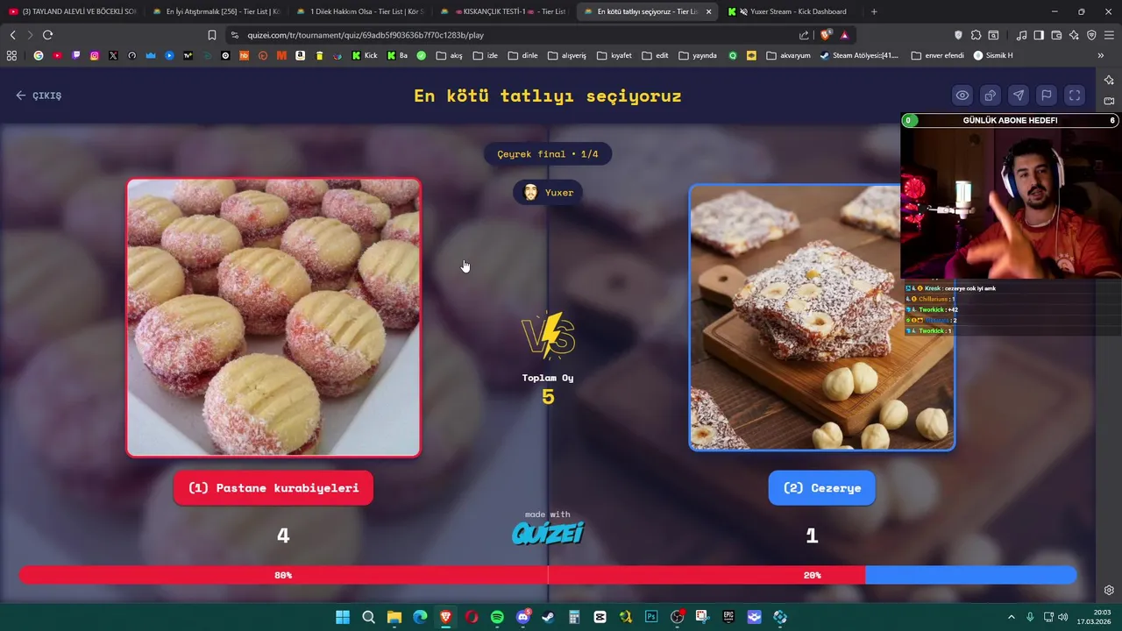Click the share page icon in address bar
The width and height of the screenshot is (1122, 631).
804,35
